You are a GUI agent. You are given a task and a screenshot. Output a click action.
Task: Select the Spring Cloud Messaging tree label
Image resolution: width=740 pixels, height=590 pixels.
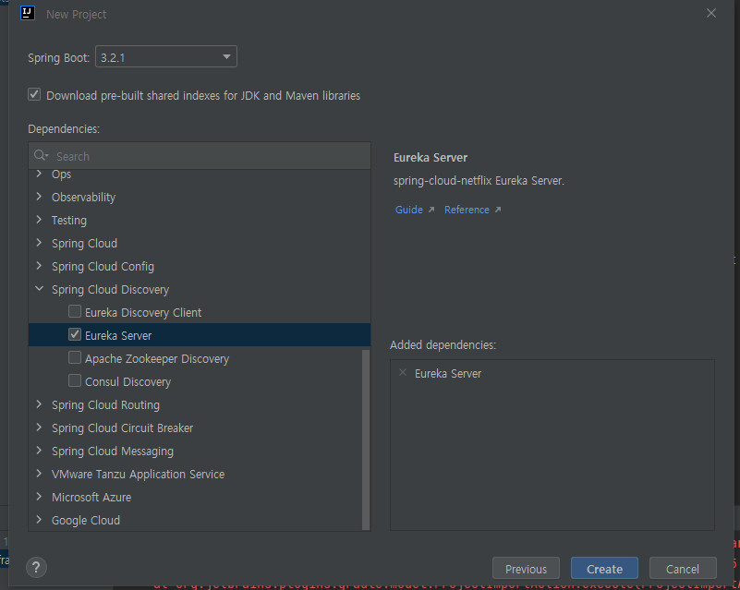pos(113,452)
